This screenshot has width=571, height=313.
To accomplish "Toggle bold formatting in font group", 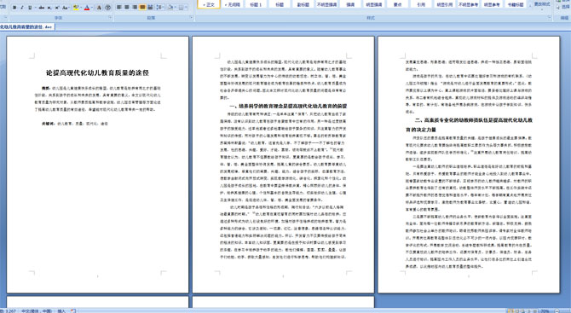I will point(14,8).
